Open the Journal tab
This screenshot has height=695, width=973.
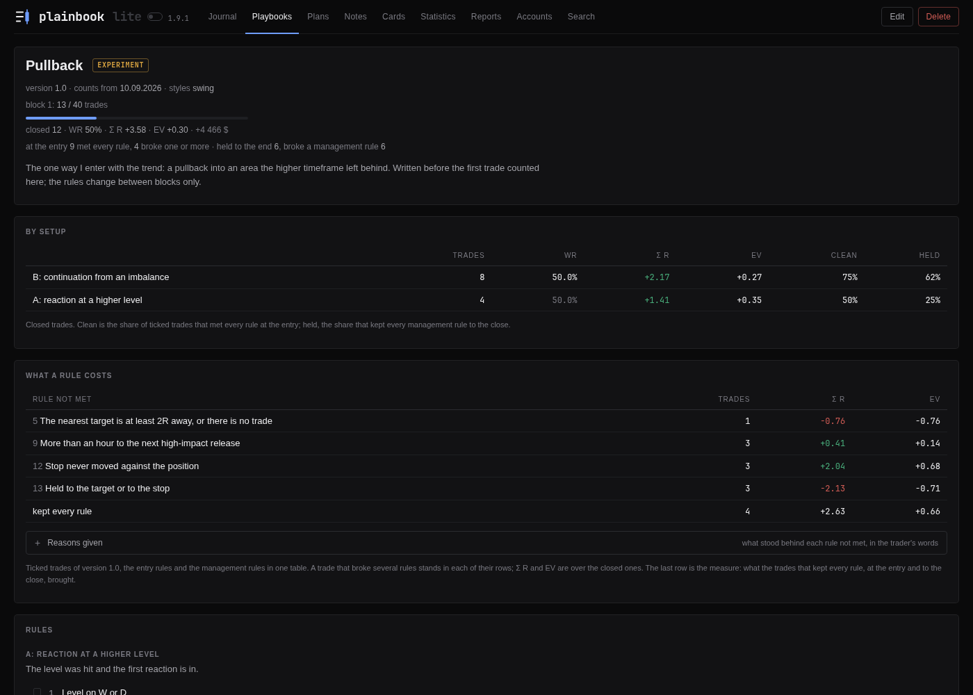tap(222, 17)
